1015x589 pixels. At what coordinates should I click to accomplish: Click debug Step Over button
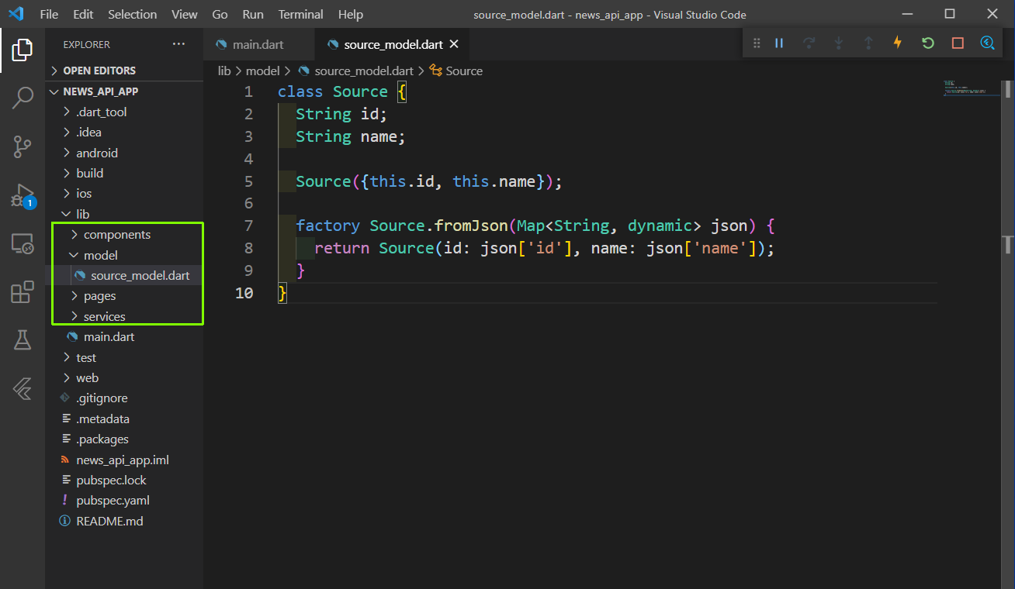coord(809,43)
